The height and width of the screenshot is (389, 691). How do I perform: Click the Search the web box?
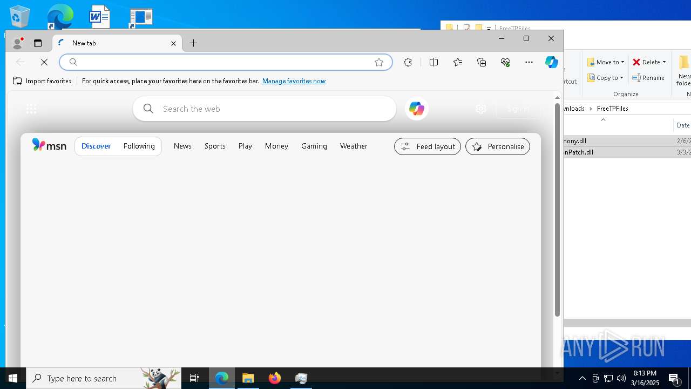(265, 109)
